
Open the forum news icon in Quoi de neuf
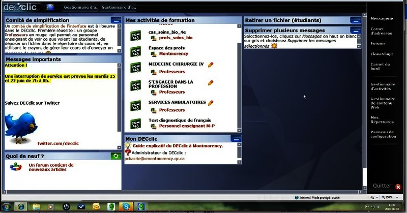(16, 167)
